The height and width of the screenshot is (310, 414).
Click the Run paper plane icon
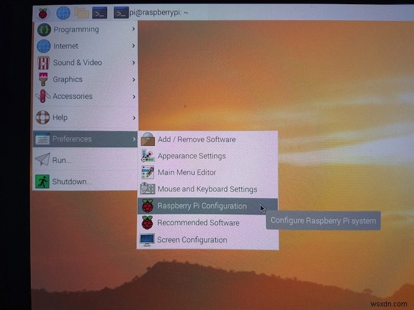pos(43,159)
